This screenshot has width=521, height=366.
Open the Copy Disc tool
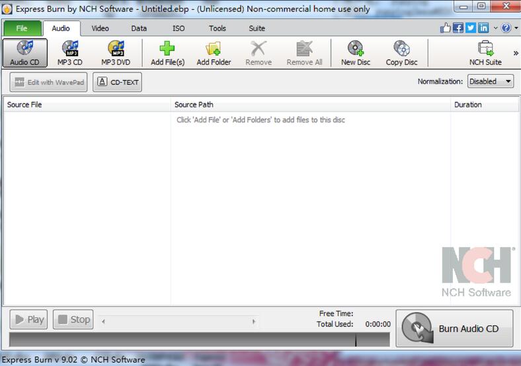401,53
